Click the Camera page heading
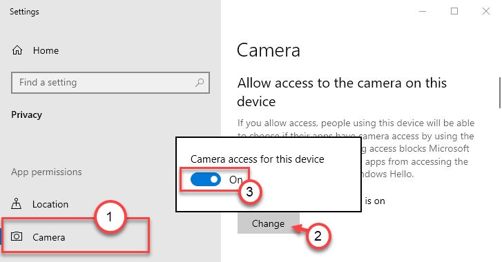502x262 pixels. pos(269,50)
